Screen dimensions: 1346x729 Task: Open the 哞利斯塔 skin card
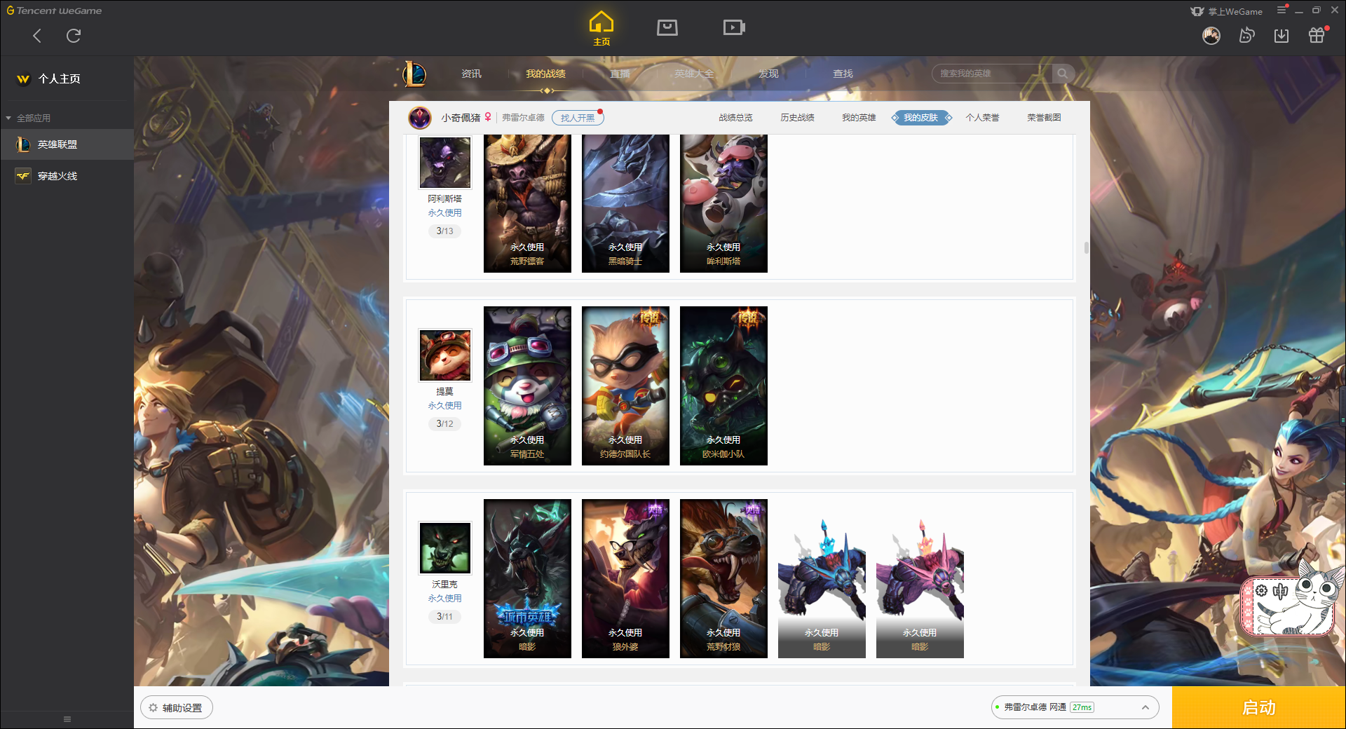pyautogui.click(x=723, y=203)
